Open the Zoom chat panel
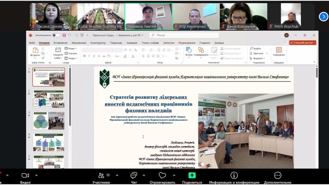Viewport: 329px width, 185px height. (134, 176)
